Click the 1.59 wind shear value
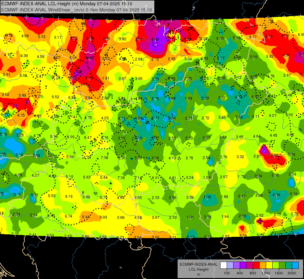 207,178
